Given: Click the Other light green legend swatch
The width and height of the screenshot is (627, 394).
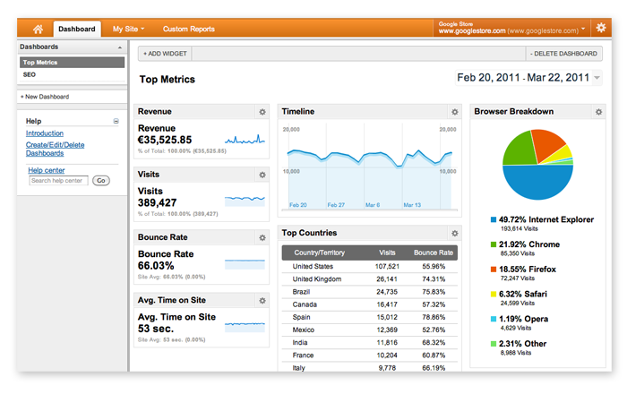Looking at the screenshot, I should click(494, 344).
